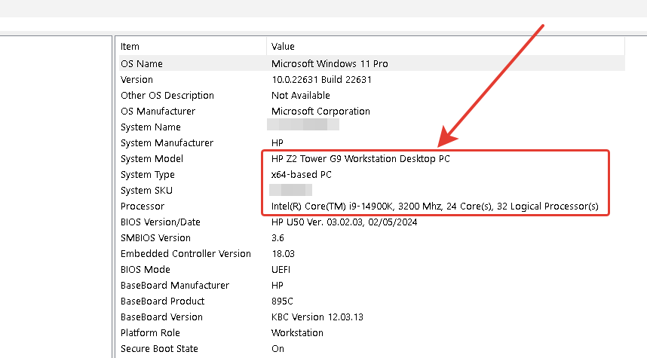Image resolution: width=647 pixels, height=358 pixels.
Task: Click the Microsoft Corporation value
Action: tap(320, 112)
